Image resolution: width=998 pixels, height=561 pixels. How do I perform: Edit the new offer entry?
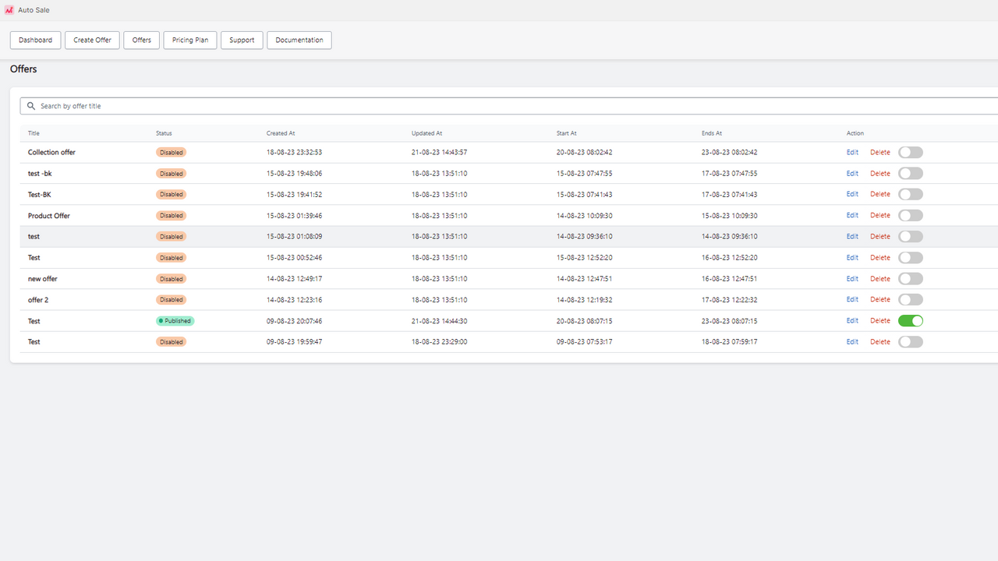pos(852,278)
